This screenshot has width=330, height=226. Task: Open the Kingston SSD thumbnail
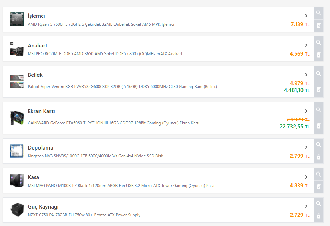(x=17, y=151)
